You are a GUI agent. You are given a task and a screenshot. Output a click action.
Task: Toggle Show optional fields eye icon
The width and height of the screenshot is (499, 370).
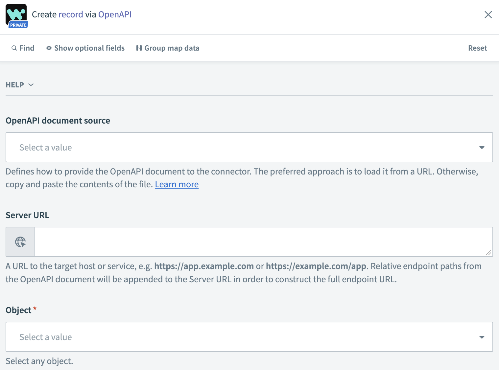[x=49, y=48]
